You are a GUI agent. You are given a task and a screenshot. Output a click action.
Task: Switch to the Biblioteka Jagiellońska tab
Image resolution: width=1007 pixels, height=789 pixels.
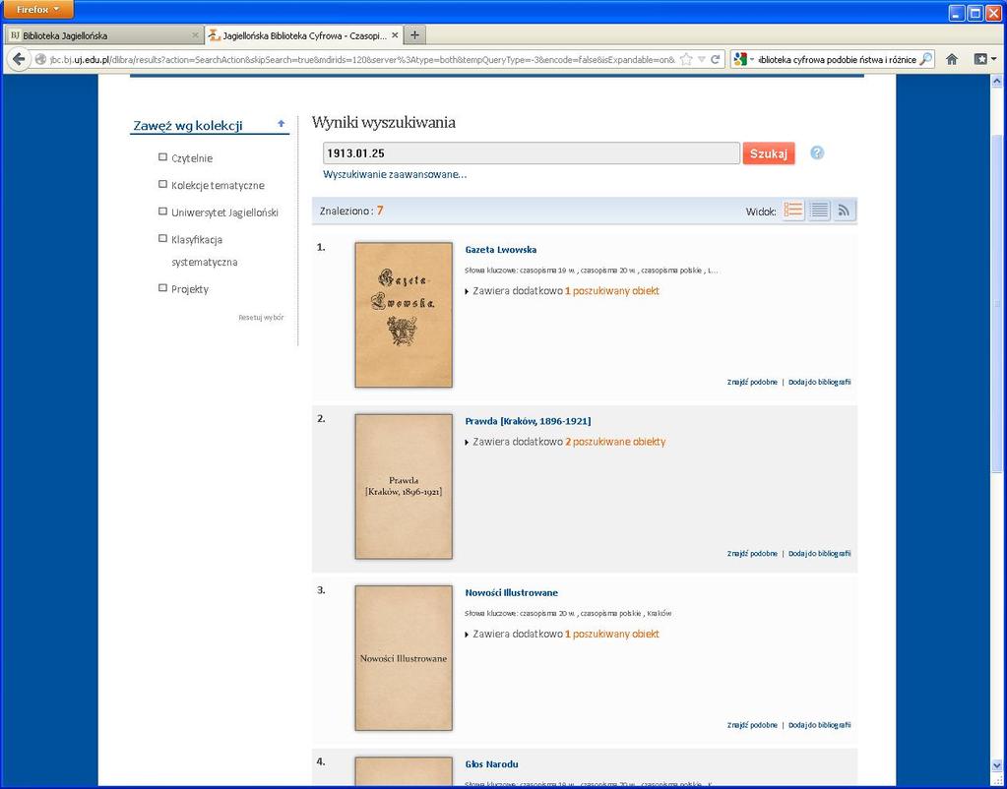[103, 35]
